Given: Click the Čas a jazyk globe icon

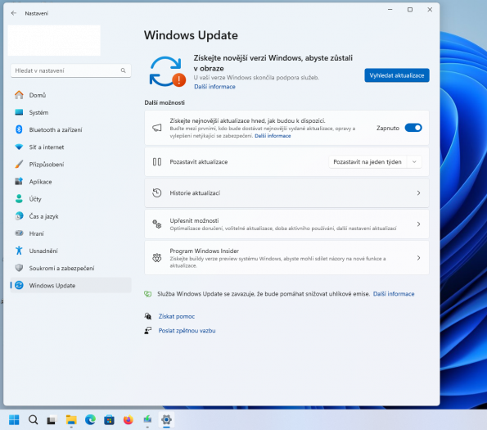Looking at the screenshot, I should [x=19, y=216].
